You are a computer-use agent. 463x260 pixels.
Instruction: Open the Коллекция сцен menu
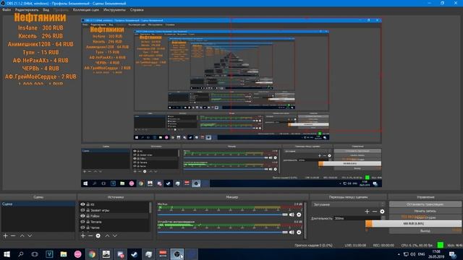click(86, 9)
